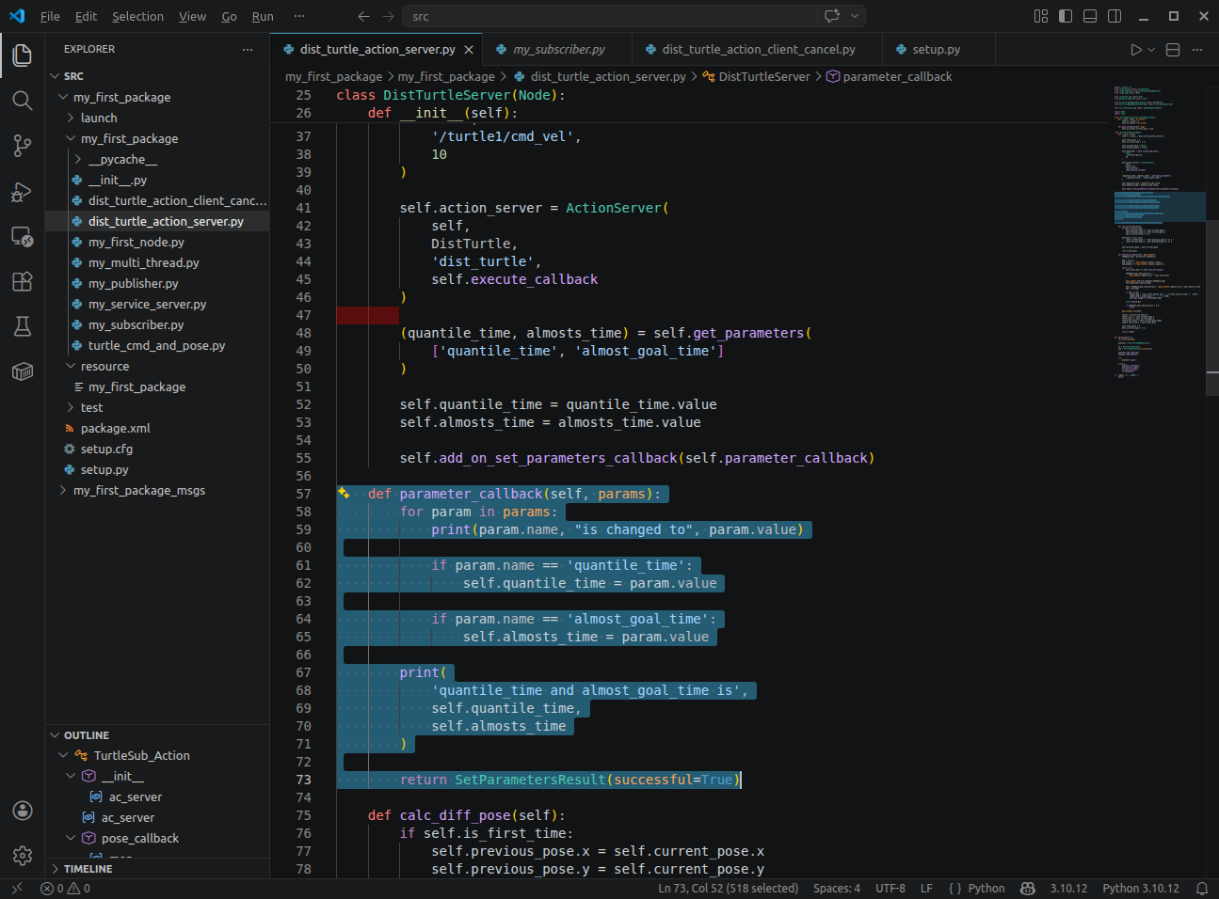
Task: Open the File menu
Action: pyautogui.click(x=50, y=16)
